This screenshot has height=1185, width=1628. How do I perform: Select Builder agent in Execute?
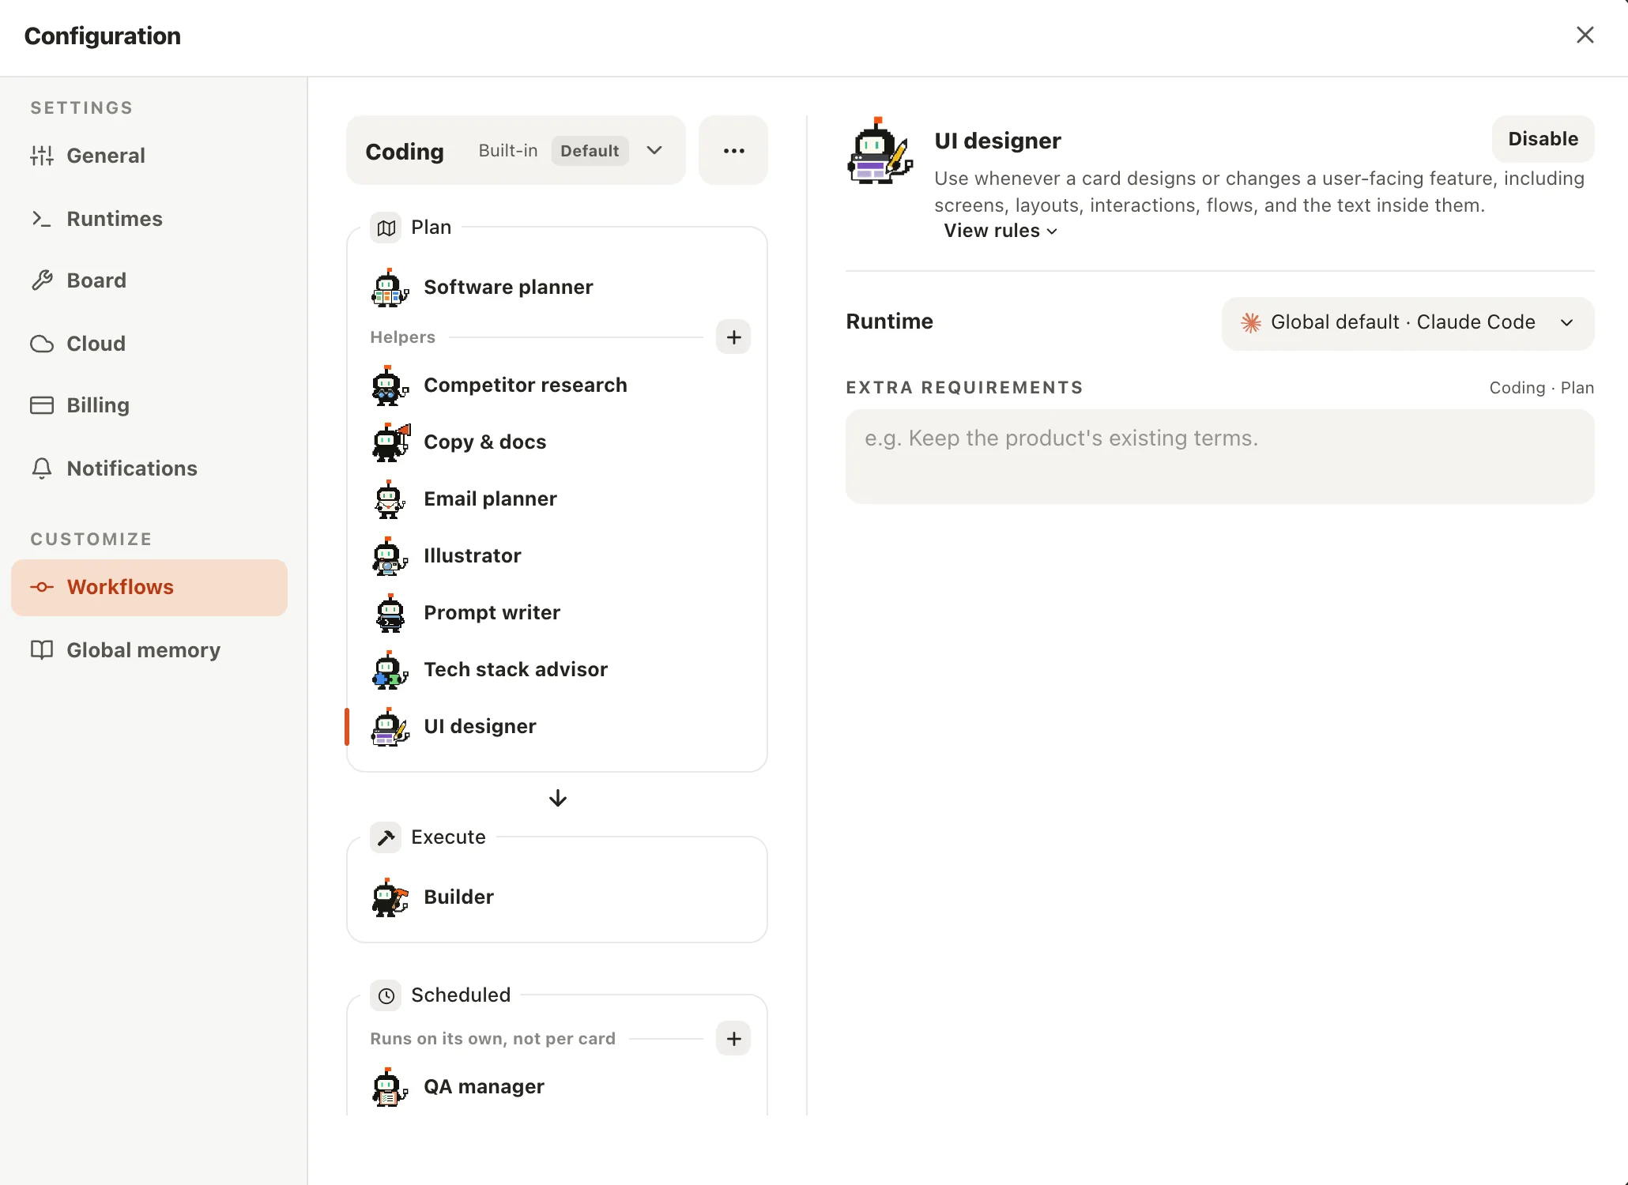tap(556, 897)
